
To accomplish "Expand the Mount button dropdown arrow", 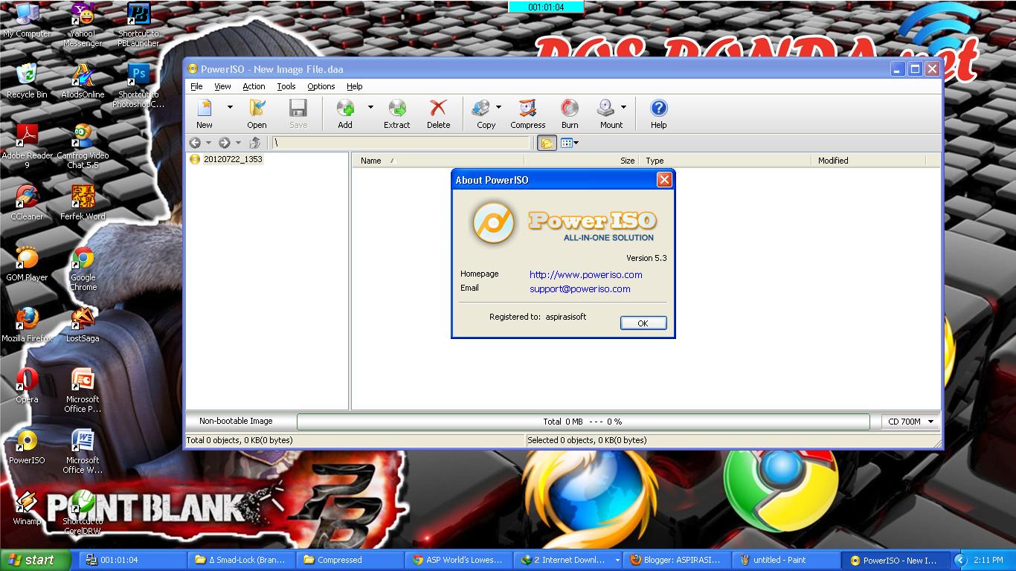I will tap(623, 107).
